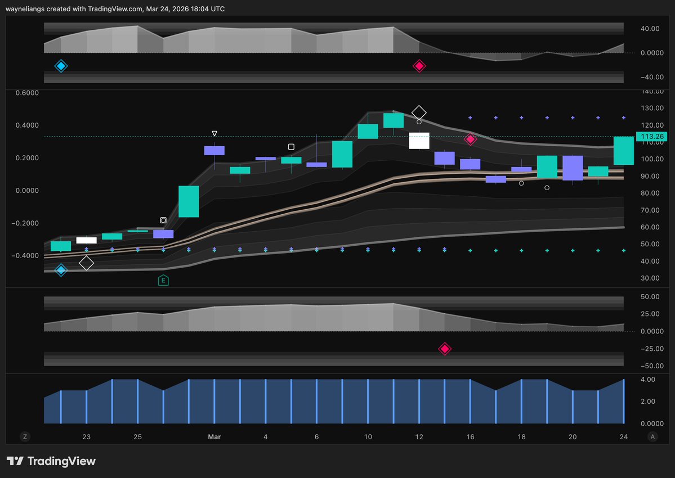Viewport: 675px width, 478px height.
Task: Click the small circle marker below the Mar 19 candle
Action: [x=547, y=188]
